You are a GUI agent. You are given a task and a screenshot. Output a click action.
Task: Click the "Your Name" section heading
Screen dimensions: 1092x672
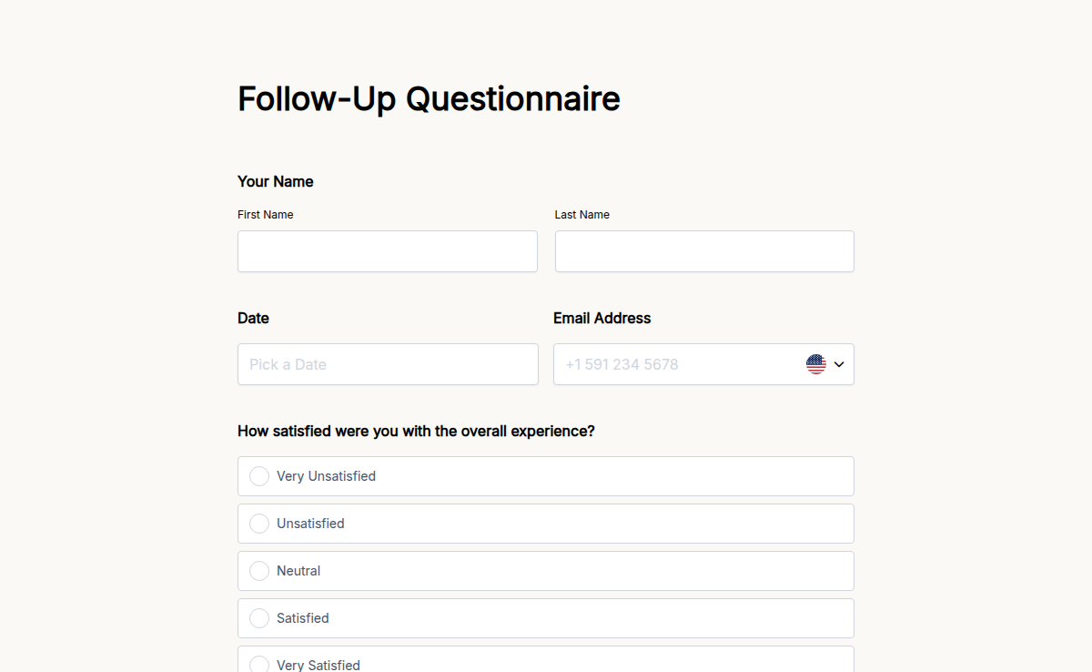(x=275, y=181)
